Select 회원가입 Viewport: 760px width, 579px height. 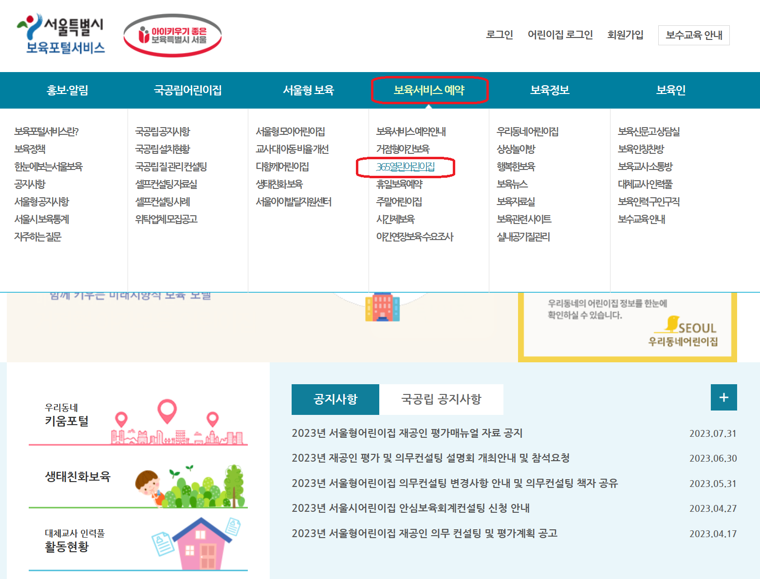(626, 34)
